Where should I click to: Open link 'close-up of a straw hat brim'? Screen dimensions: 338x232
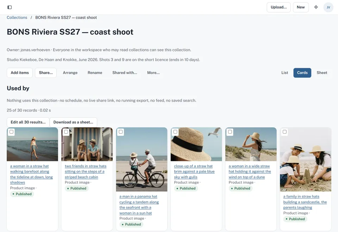pos(194,172)
